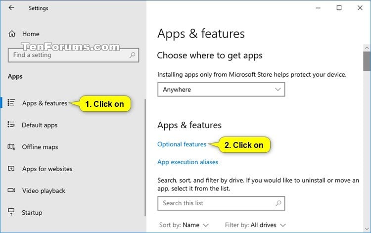Click the vertical scrollbar thumb
Image resolution: width=371 pixels, height=233 pixels.
pyautogui.click(x=367, y=61)
